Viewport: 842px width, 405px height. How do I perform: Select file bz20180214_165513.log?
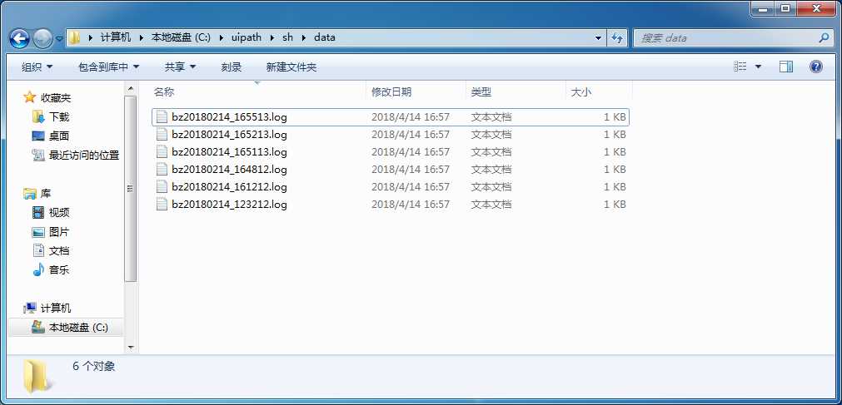pos(391,117)
